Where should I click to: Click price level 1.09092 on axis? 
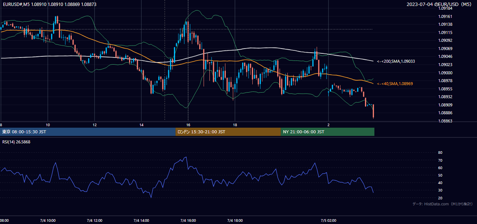coord(445,40)
